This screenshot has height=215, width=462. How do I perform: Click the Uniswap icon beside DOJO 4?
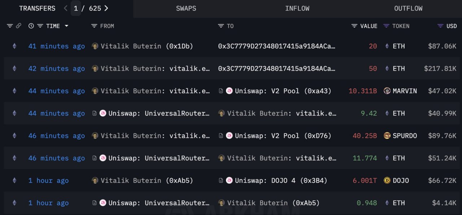pos(229,180)
